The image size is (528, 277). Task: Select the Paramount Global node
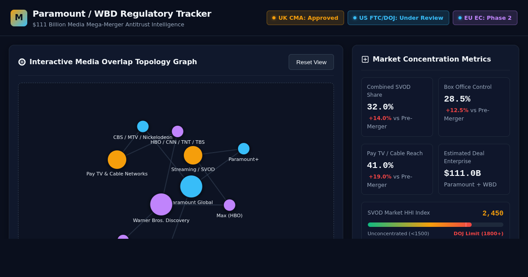click(x=191, y=186)
